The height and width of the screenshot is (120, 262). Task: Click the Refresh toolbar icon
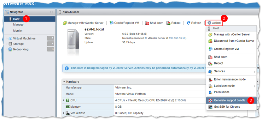[189, 23]
